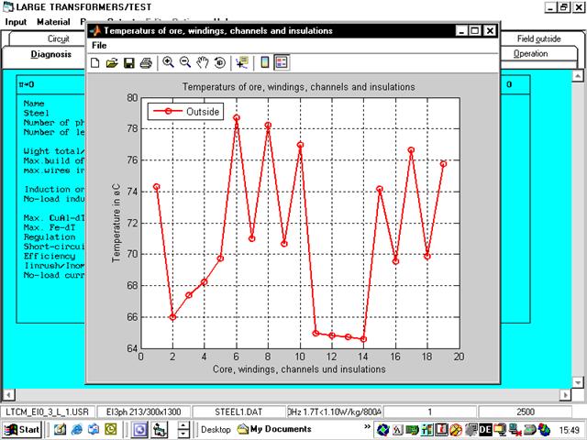Open a file using the folder icon
This screenshot has height=440, width=587.
[x=112, y=62]
